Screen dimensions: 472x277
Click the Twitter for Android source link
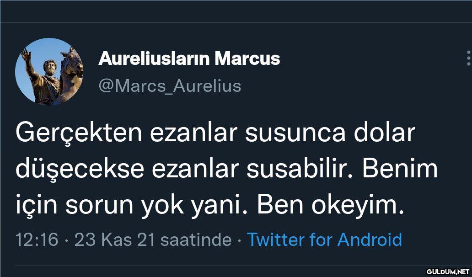pos(324,240)
